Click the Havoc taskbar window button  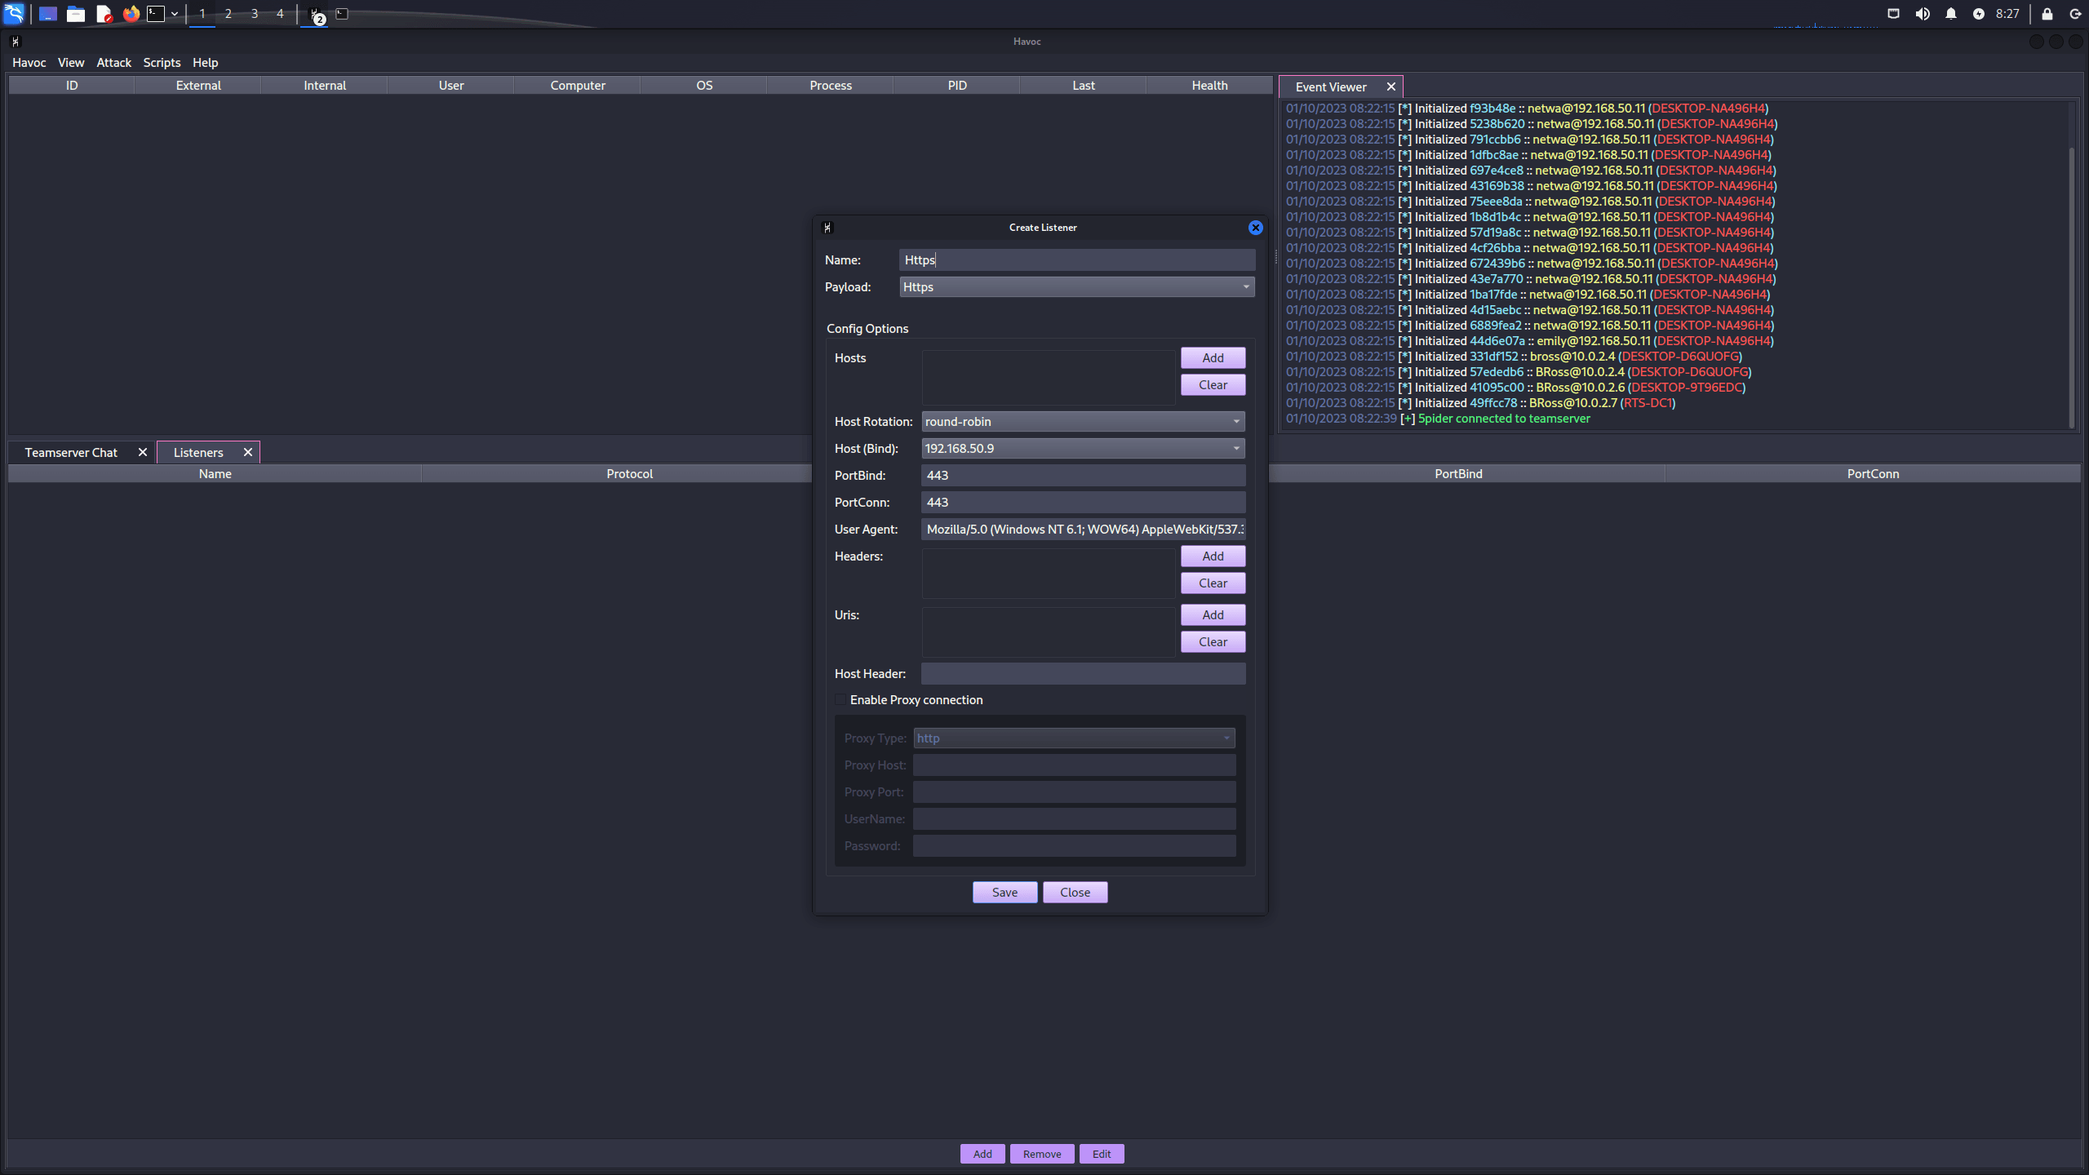315,14
